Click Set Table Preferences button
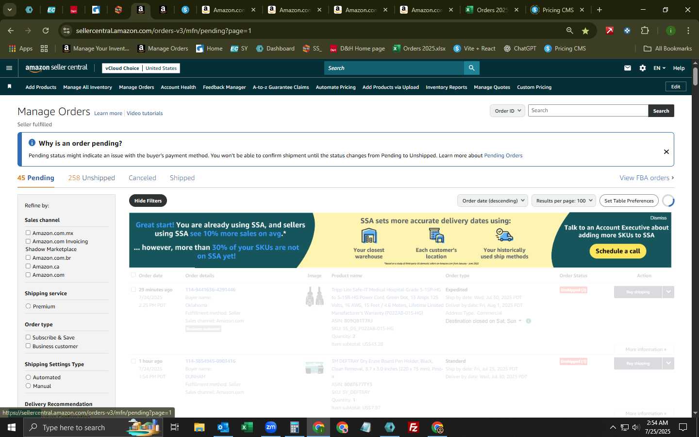The image size is (699, 437). click(629, 201)
